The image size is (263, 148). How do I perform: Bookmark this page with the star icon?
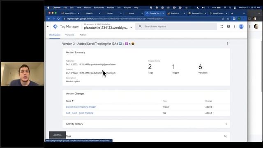(x=228, y=18)
